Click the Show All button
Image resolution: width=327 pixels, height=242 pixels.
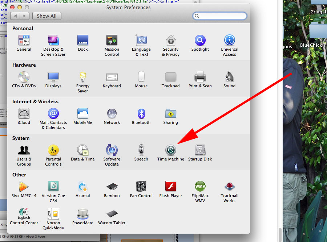click(x=47, y=16)
